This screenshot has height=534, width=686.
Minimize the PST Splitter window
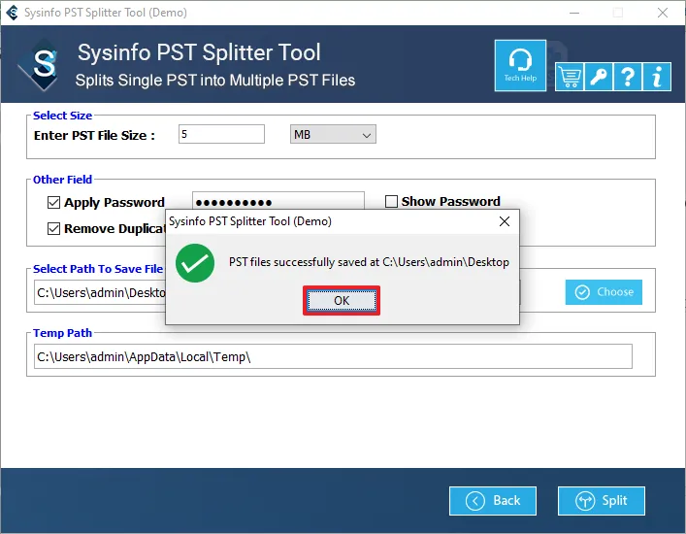coord(574,13)
